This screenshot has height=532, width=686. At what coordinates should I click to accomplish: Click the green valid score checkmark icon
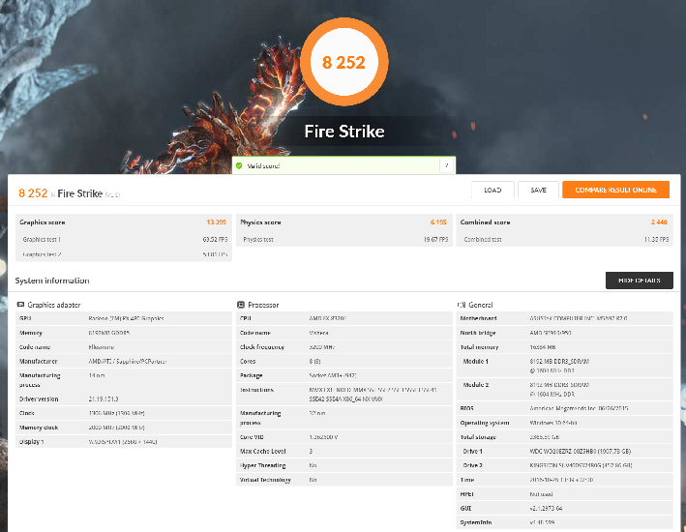[x=239, y=165]
